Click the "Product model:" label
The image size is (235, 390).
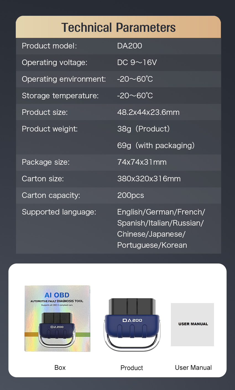point(49,46)
